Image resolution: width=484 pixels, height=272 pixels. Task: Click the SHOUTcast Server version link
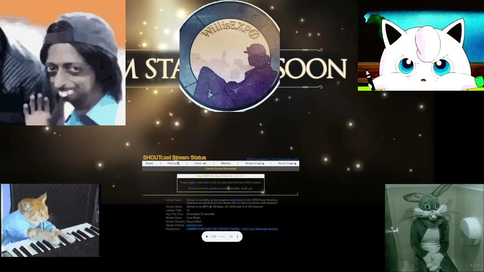point(273,159)
